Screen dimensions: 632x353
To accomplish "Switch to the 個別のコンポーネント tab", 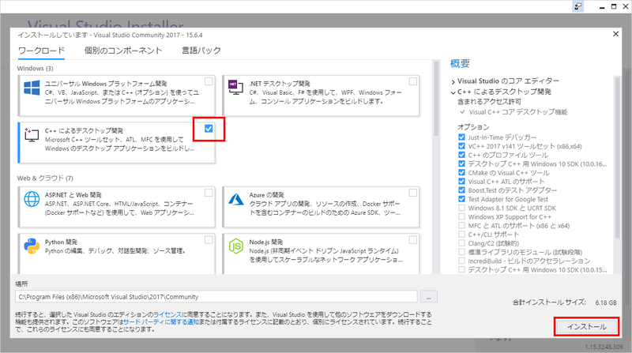I will tap(123, 51).
